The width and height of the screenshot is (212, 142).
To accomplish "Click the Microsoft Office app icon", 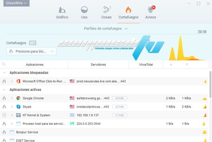I will click(x=18, y=81).
